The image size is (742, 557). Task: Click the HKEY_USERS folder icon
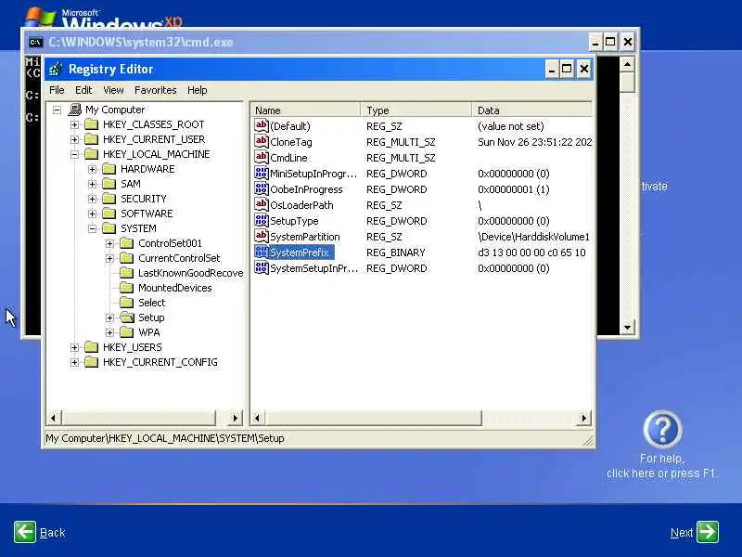coord(91,347)
